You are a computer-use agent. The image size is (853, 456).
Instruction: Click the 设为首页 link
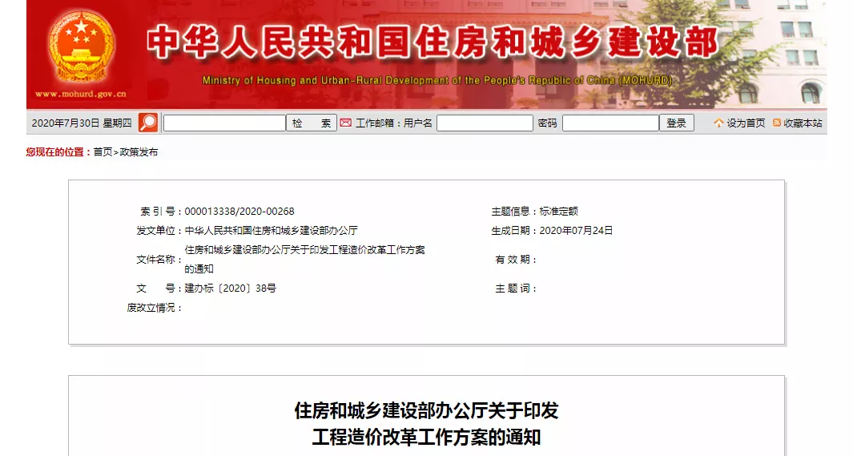click(746, 123)
